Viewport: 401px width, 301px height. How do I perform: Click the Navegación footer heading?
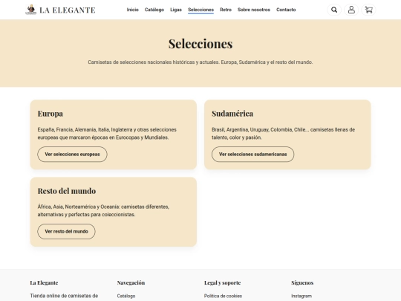point(131,283)
